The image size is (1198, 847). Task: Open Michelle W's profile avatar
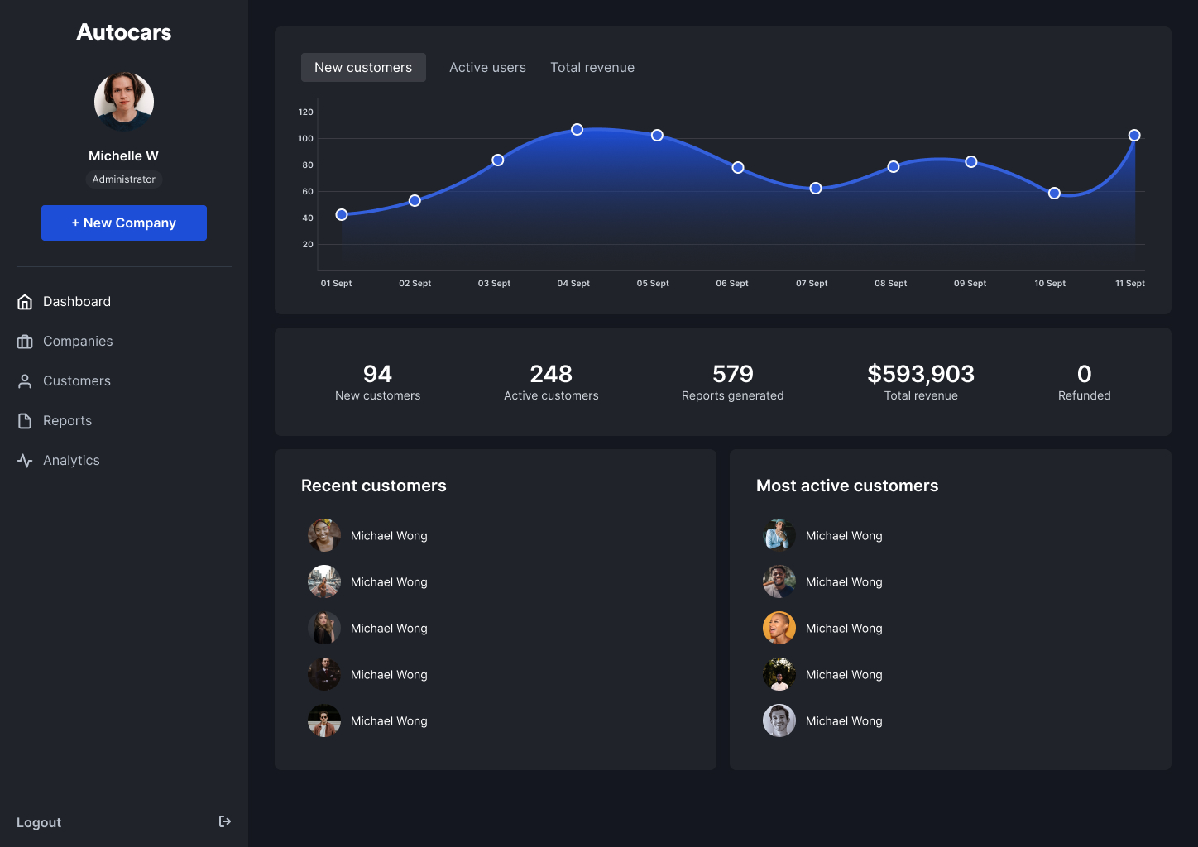coord(124,102)
